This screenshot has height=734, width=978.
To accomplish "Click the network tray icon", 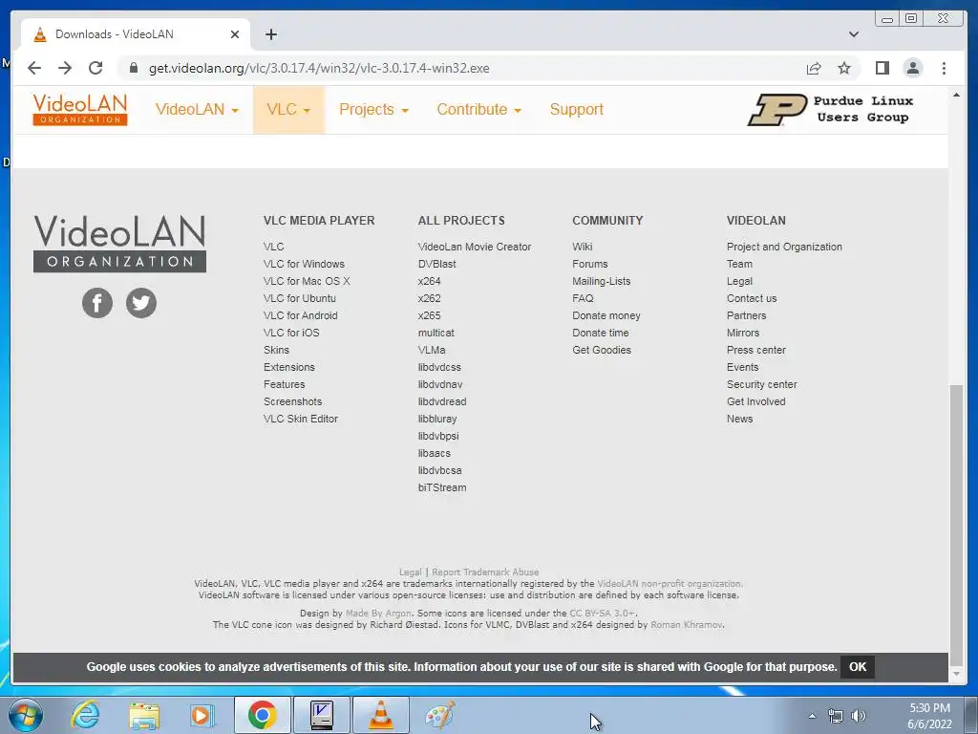I will tap(835, 716).
